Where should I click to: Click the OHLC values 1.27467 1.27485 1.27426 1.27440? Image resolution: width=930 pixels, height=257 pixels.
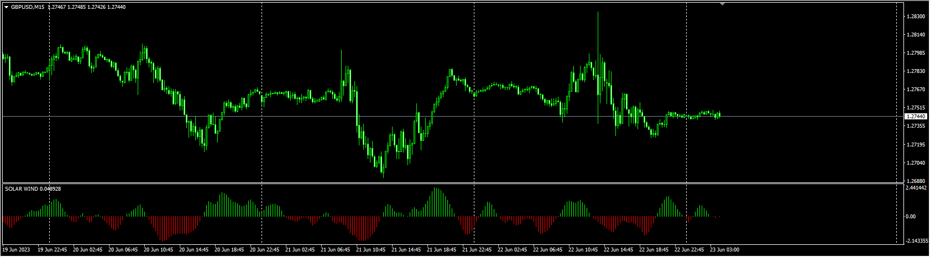(x=87, y=7)
